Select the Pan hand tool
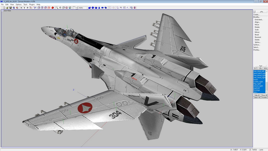Screen dimensions: 268x151 pyautogui.click(x=60, y=8)
